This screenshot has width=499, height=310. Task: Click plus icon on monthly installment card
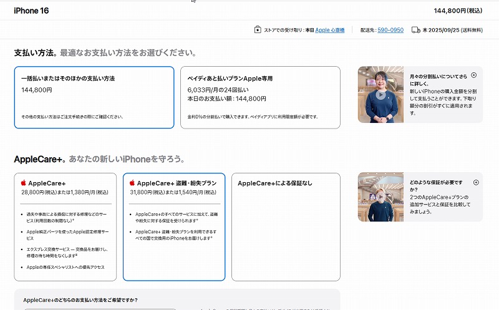tap(474, 75)
